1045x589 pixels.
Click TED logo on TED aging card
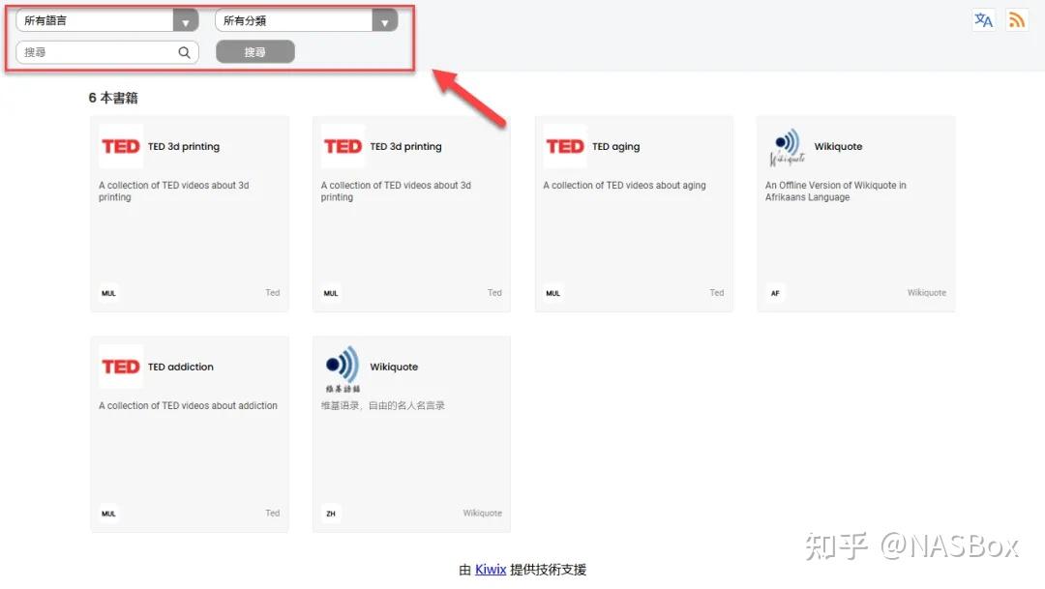[564, 147]
